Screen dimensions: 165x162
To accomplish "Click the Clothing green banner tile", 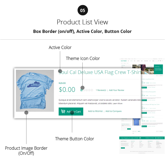I will [x=158, y=69].
